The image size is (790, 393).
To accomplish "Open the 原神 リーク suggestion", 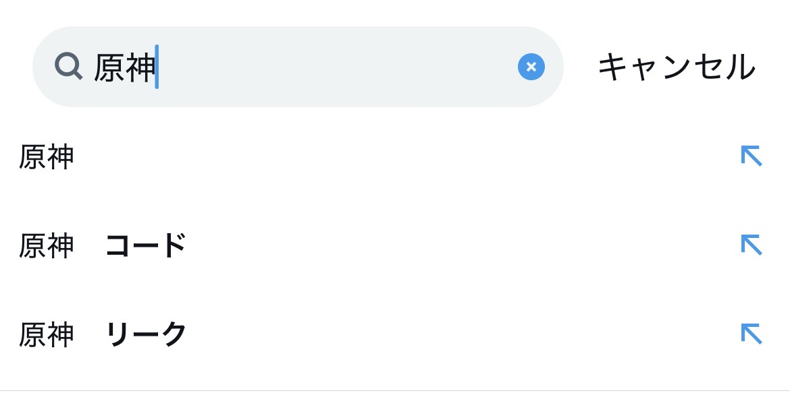I will click(102, 334).
